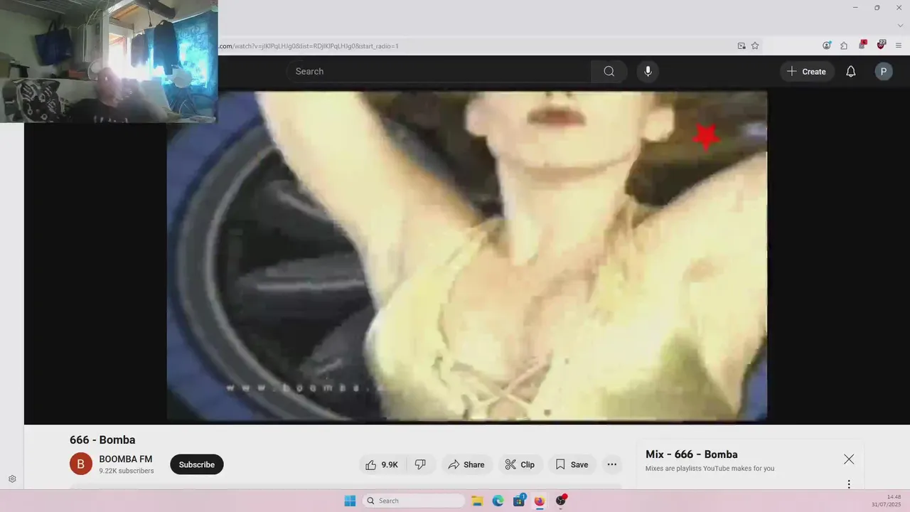Open the Extensions puzzle-piece icon
The image size is (910, 512).
click(x=844, y=46)
